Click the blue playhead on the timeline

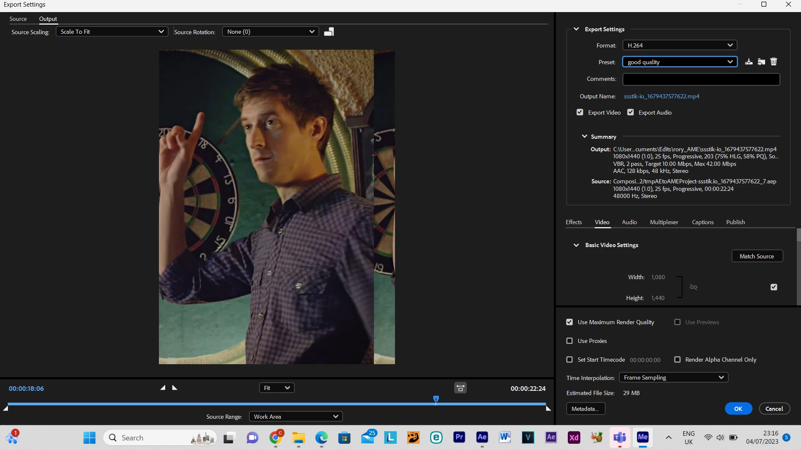(436, 399)
